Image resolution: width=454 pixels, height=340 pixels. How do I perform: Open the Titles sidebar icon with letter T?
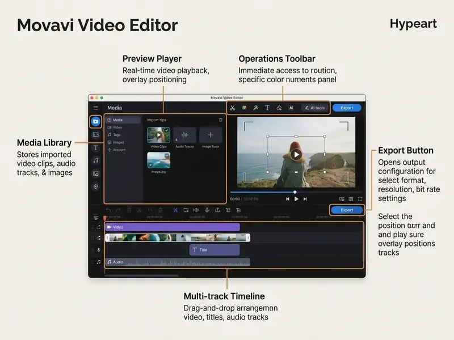coord(95,148)
